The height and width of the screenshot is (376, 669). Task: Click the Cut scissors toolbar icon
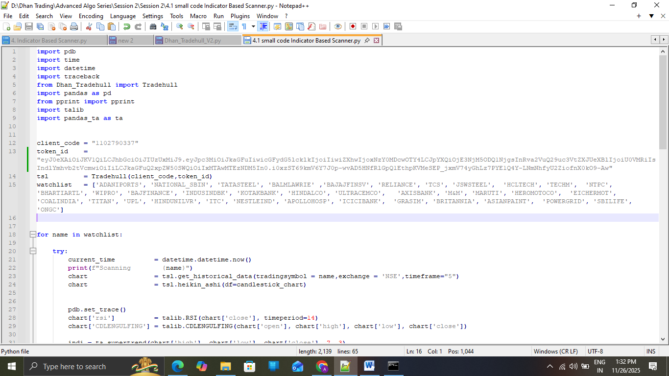point(89,26)
